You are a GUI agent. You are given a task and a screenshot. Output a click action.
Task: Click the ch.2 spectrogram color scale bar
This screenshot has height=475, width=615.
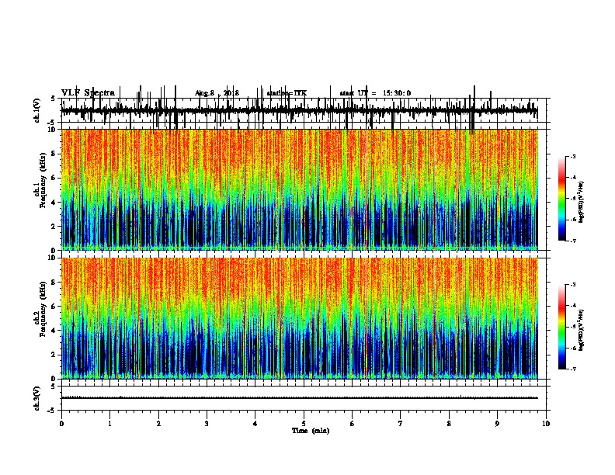(x=561, y=327)
